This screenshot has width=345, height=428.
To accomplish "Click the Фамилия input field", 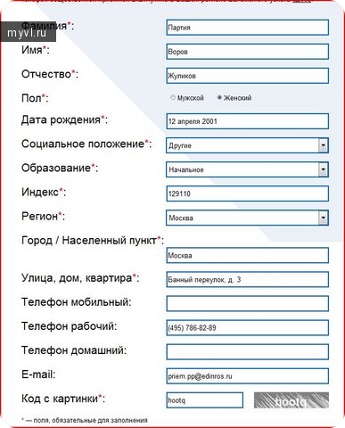I will (x=247, y=28).
